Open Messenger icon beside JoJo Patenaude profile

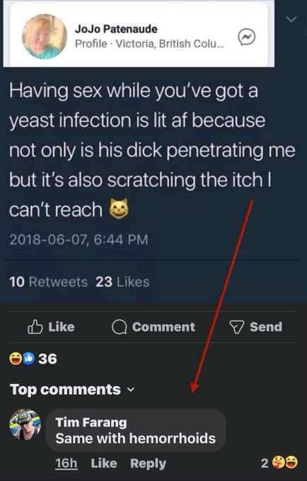pos(247,37)
